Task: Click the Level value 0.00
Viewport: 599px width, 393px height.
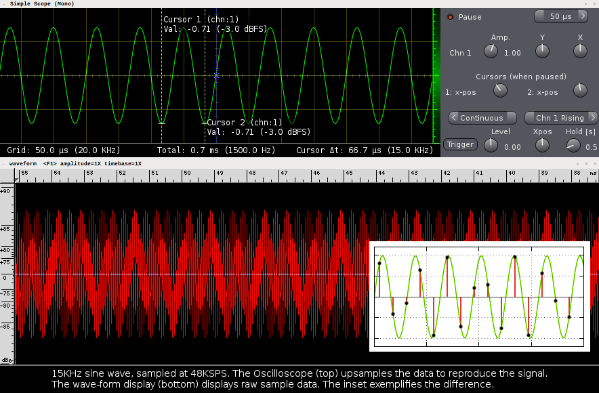Action: point(512,147)
